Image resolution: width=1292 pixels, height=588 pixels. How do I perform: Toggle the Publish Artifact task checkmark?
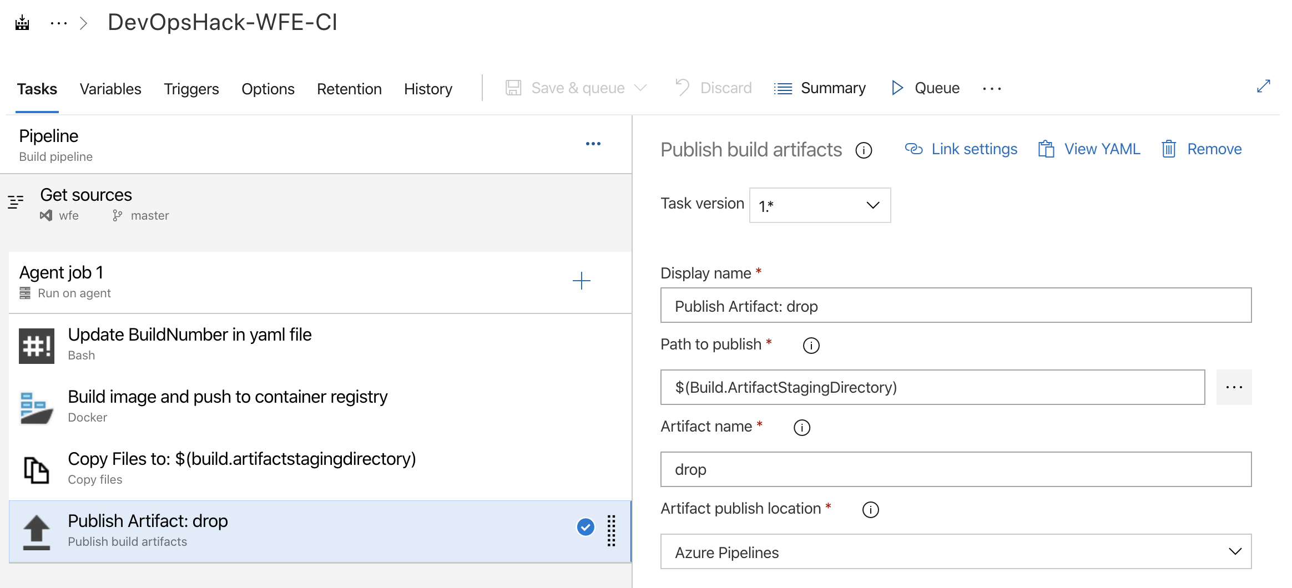(x=586, y=527)
